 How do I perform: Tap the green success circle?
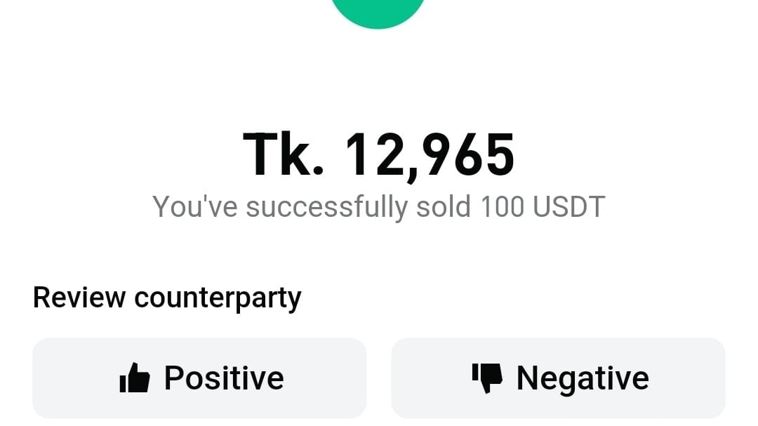[x=378, y=10]
